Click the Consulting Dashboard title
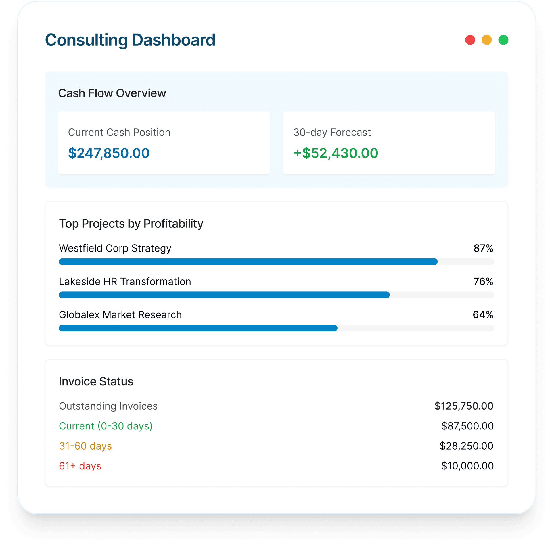The height and width of the screenshot is (547, 552). pos(130,40)
